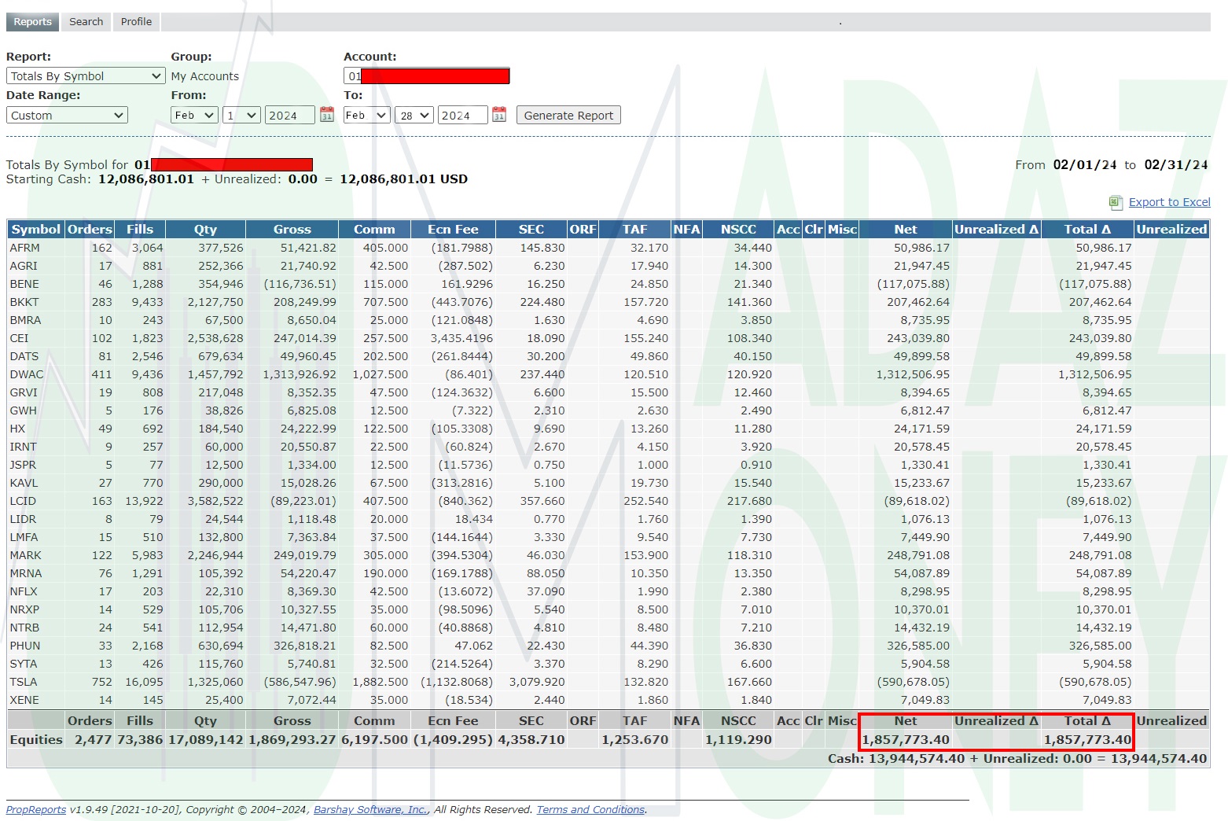Expand the Report type dropdown
This screenshot has width=1228, height=821.
pyautogui.click(x=86, y=76)
